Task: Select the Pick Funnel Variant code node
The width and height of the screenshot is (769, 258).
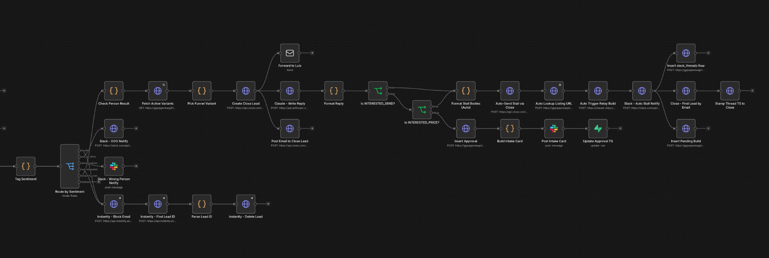Action: pyautogui.click(x=201, y=91)
